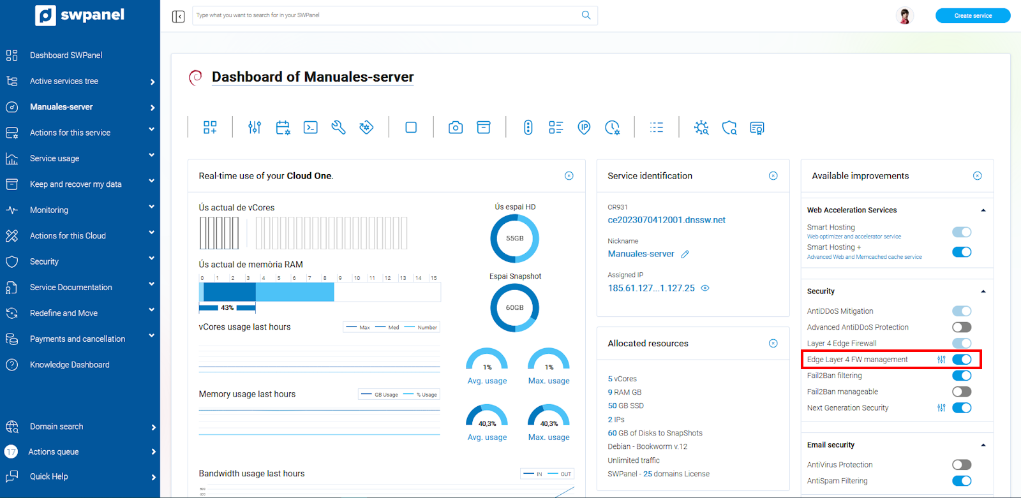Open the IP location pin icon
Image resolution: width=1021 pixels, height=498 pixels.
(x=584, y=128)
